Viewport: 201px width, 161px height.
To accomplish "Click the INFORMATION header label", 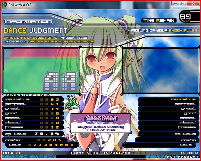I will click(28, 22).
